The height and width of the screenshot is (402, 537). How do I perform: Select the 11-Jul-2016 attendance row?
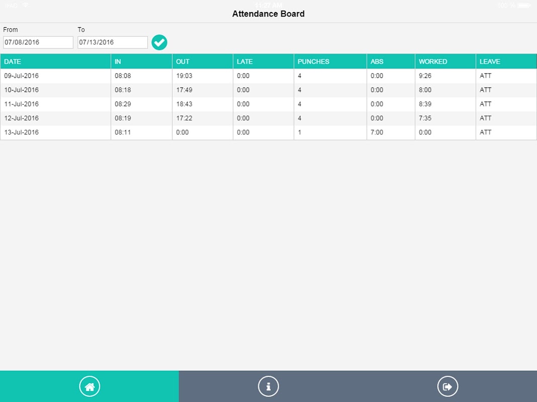pos(268,104)
